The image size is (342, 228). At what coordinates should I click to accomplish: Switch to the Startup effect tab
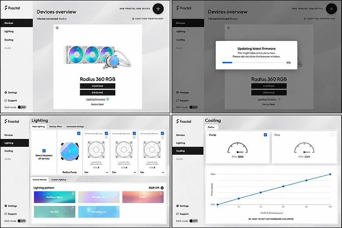[x=56, y=127]
